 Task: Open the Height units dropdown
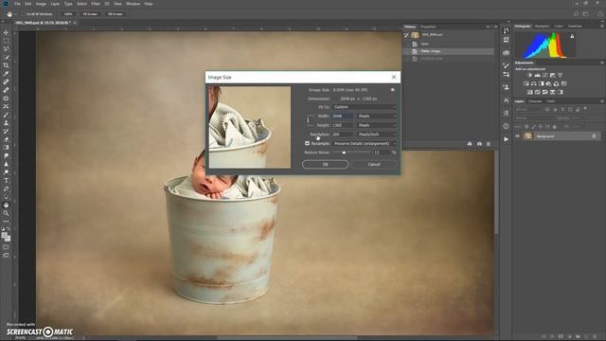377,125
